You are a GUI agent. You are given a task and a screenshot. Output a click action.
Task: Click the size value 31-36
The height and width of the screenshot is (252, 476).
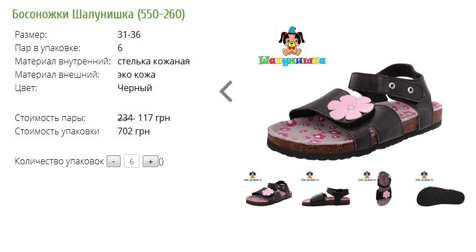[129, 34]
